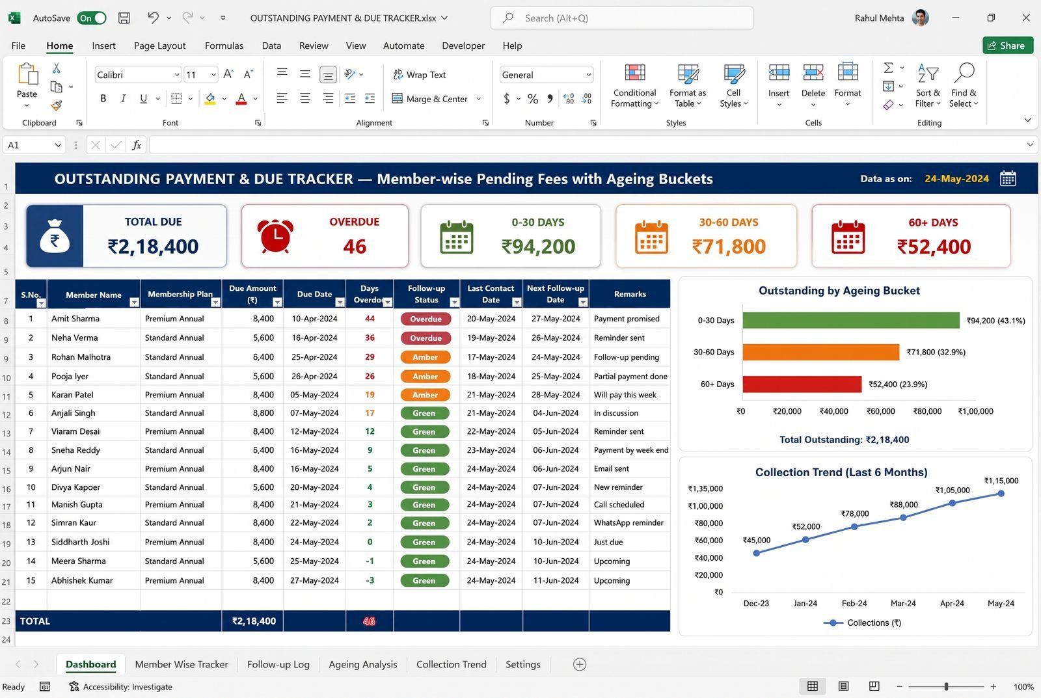Open the font size 11 dropdown
The width and height of the screenshot is (1041, 698).
[213, 75]
